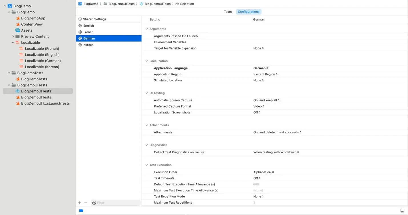Open Target for Variable Expansion dropdown

point(258,48)
